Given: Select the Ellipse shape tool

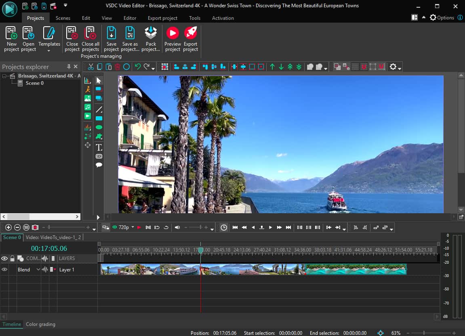Looking at the screenshot, I should (x=99, y=128).
